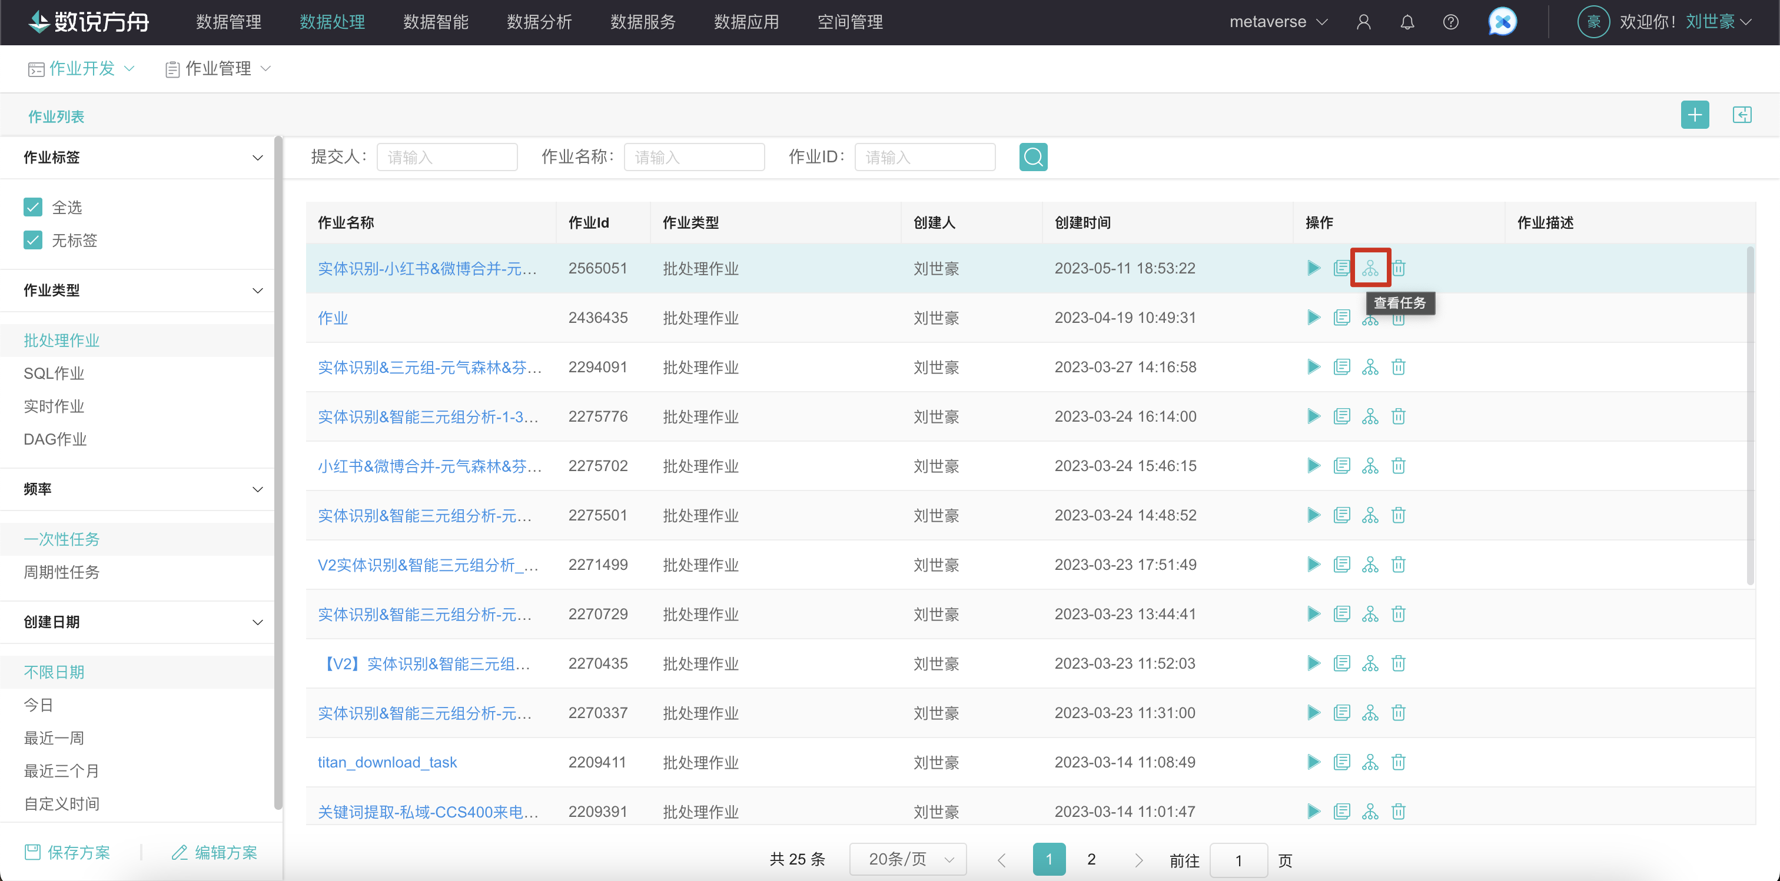The width and height of the screenshot is (1780, 881).
Task: Delete job 2271499
Action: tap(1399, 565)
